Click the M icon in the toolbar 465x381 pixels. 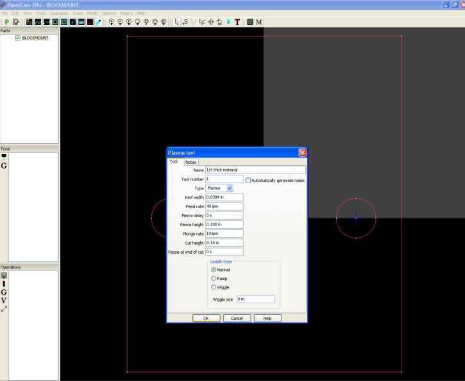point(259,22)
